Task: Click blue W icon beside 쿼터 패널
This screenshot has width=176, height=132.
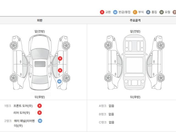Action: click(40, 121)
